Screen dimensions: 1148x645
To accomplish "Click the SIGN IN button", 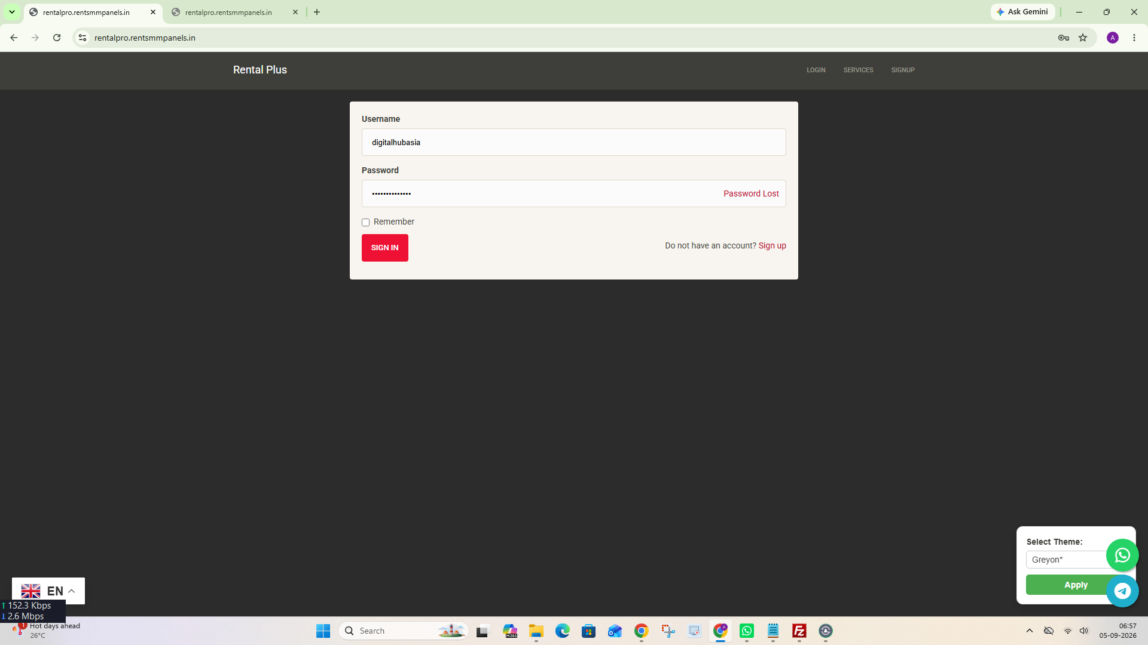I will [385, 248].
